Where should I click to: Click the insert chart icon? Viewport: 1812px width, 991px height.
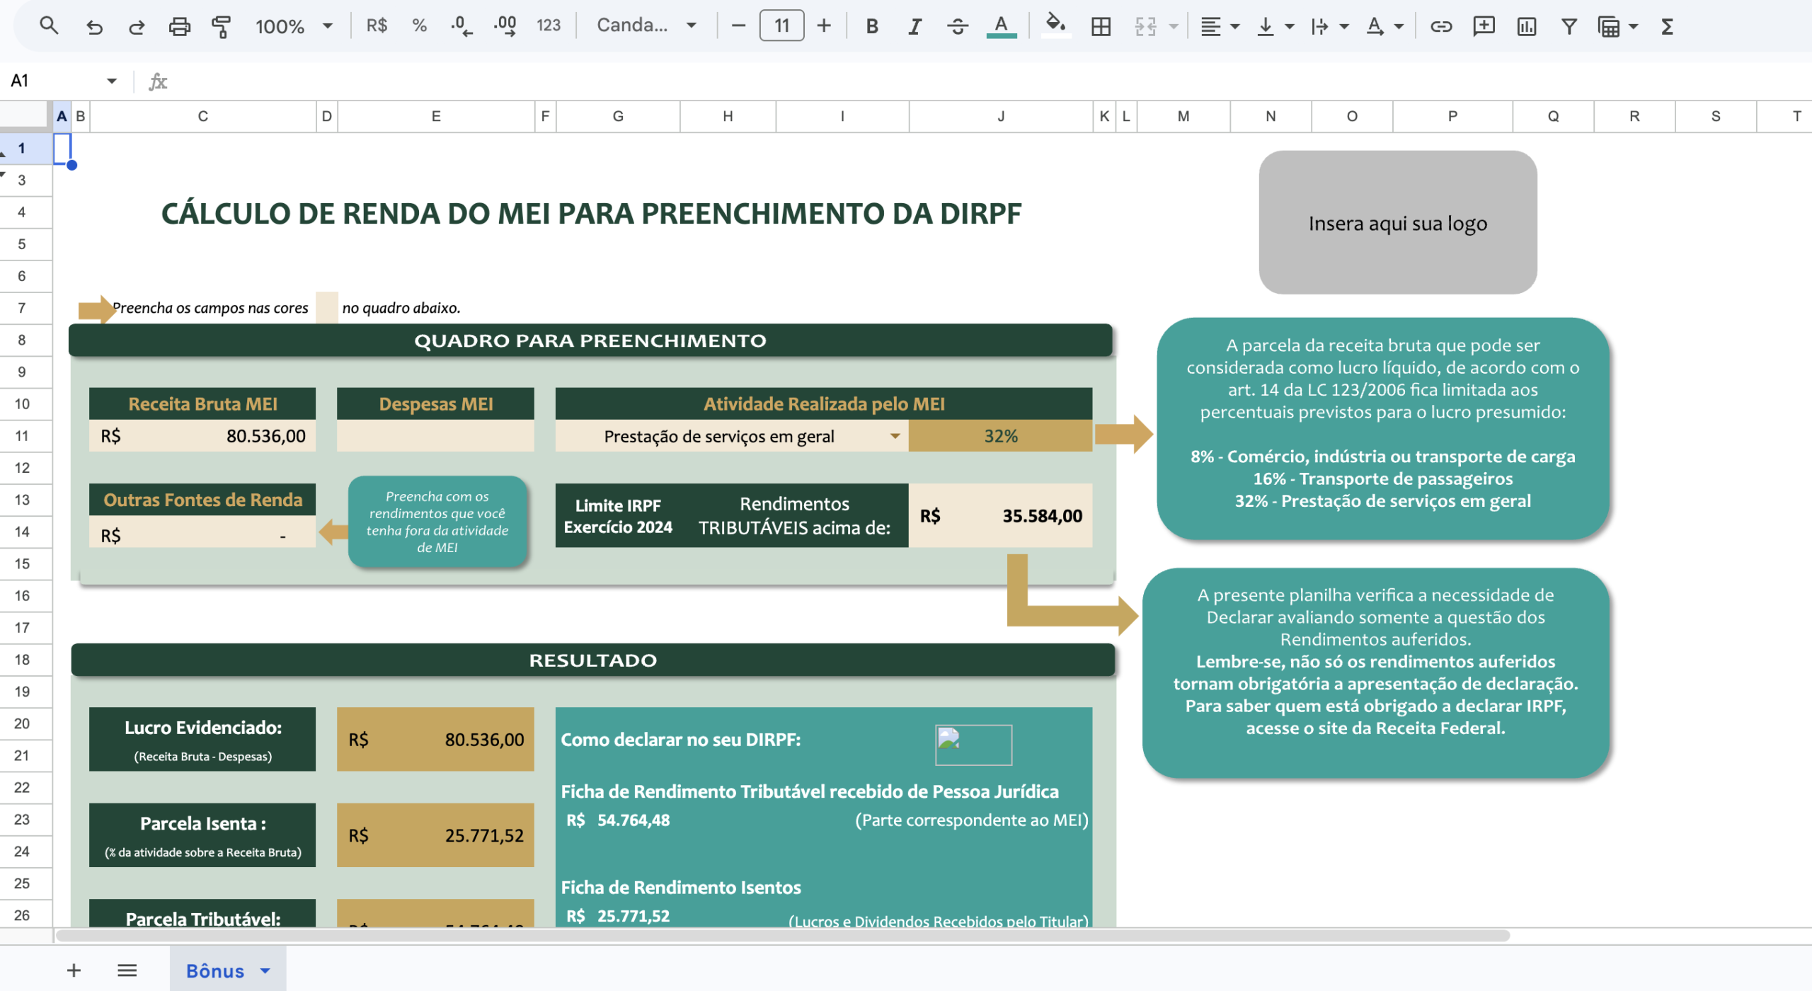1527,26
